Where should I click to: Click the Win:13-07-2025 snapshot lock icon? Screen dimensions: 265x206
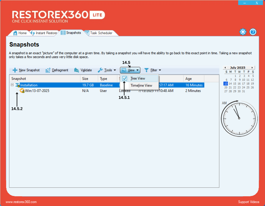pyautogui.click(x=22, y=91)
